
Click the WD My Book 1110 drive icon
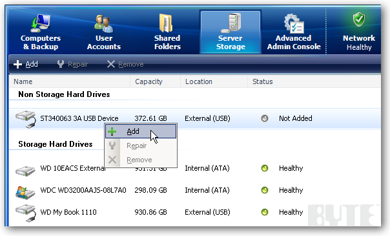pyautogui.click(x=26, y=213)
